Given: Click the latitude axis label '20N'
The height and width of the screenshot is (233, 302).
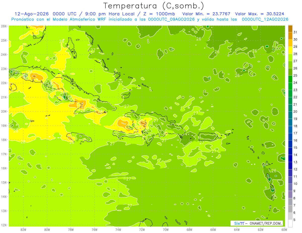Looking at the screenshot, I should pyautogui.click(x=4, y=111).
